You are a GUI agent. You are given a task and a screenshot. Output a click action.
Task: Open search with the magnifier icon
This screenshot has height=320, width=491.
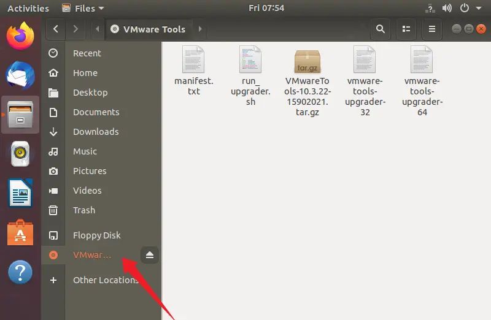click(x=381, y=29)
